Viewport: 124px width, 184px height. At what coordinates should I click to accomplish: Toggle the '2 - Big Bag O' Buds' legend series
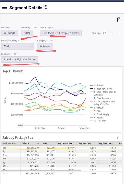point(101,88)
